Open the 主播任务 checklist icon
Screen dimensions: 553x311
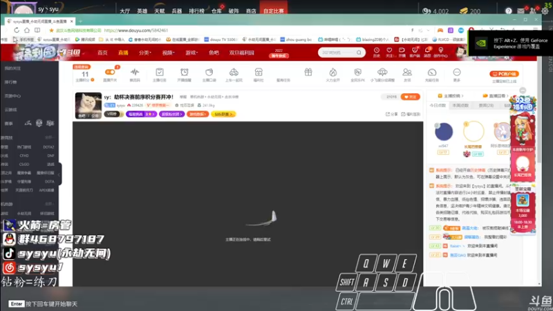pyautogui.click(x=160, y=73)
